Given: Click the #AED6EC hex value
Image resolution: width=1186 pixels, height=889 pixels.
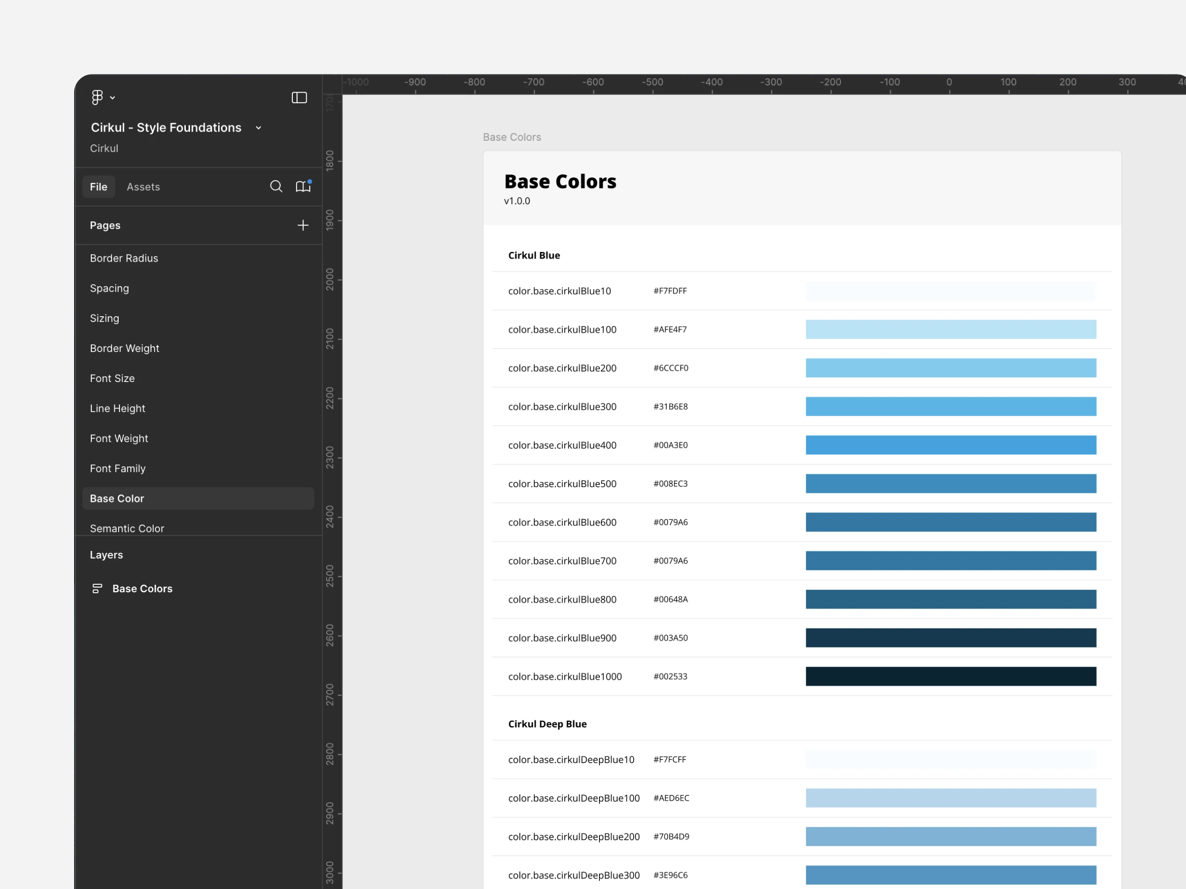Looking at the screenshot, I should pyautogui.click(x=671, y=798).
